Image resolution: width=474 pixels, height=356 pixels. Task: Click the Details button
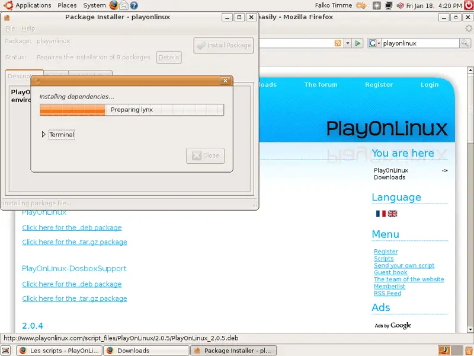(x=169, y=57)
